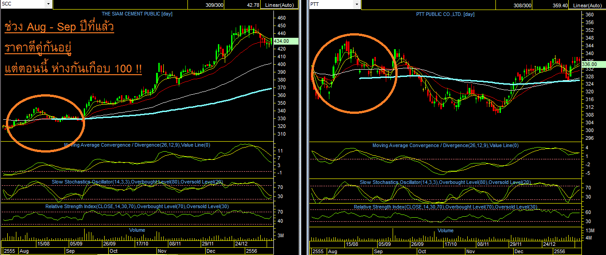Click the 359.40 value in PTT header
The width and height of the screenshot is (606, 255).
(560, 5)
